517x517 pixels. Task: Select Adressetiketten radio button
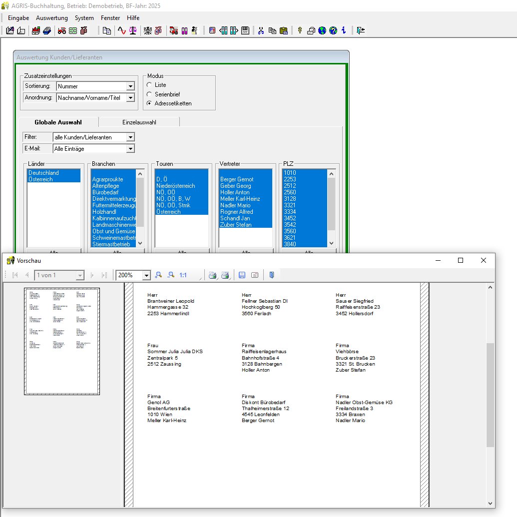[x=149, y=103]
